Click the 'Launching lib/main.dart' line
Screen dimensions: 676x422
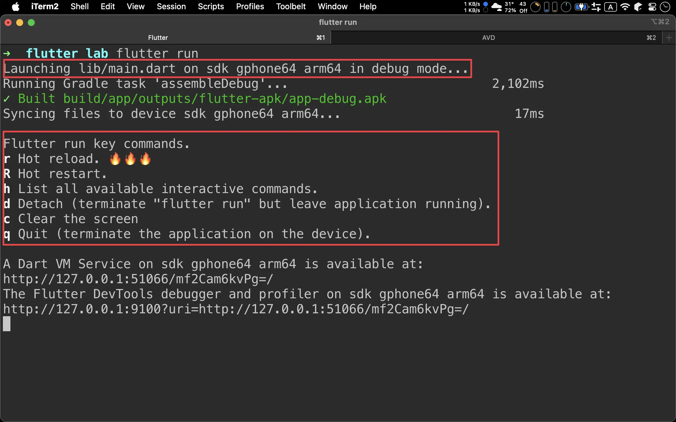(236, 69)
